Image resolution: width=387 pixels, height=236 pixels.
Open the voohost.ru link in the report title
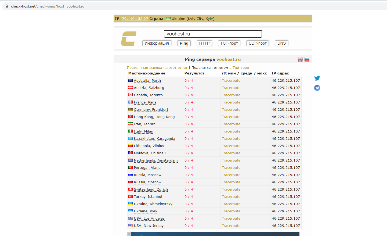pos(229,59)
